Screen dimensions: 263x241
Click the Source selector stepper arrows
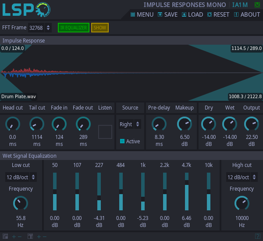pos(138,124)
